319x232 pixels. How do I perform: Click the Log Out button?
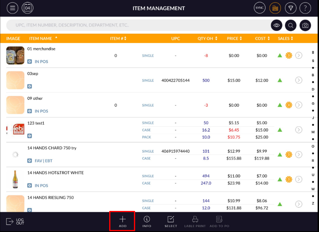(x=15, y=221)
